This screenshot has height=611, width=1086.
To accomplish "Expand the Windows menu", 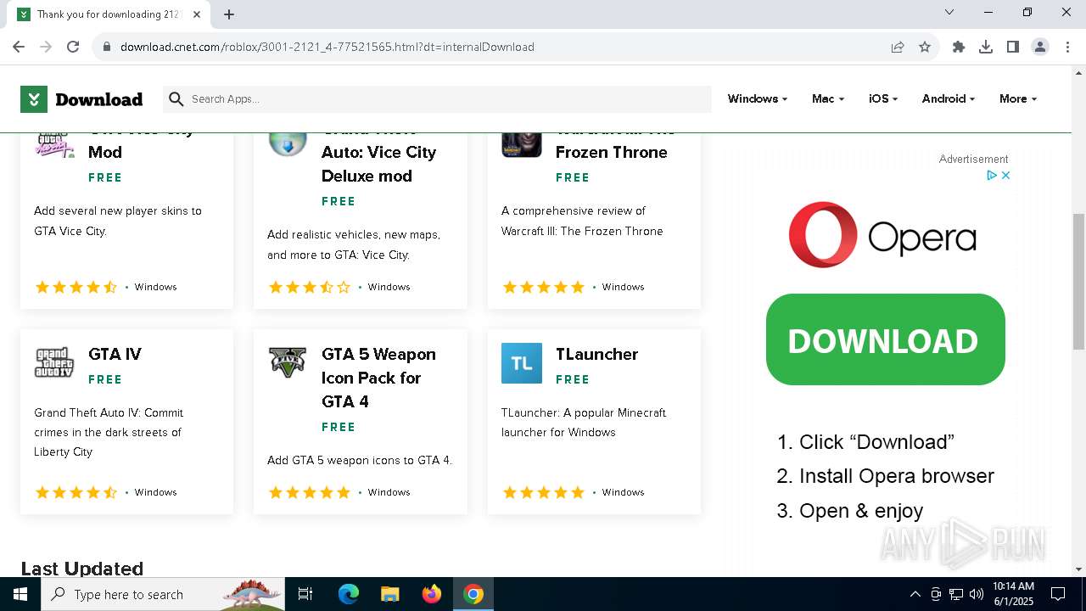I will [758, 99].
